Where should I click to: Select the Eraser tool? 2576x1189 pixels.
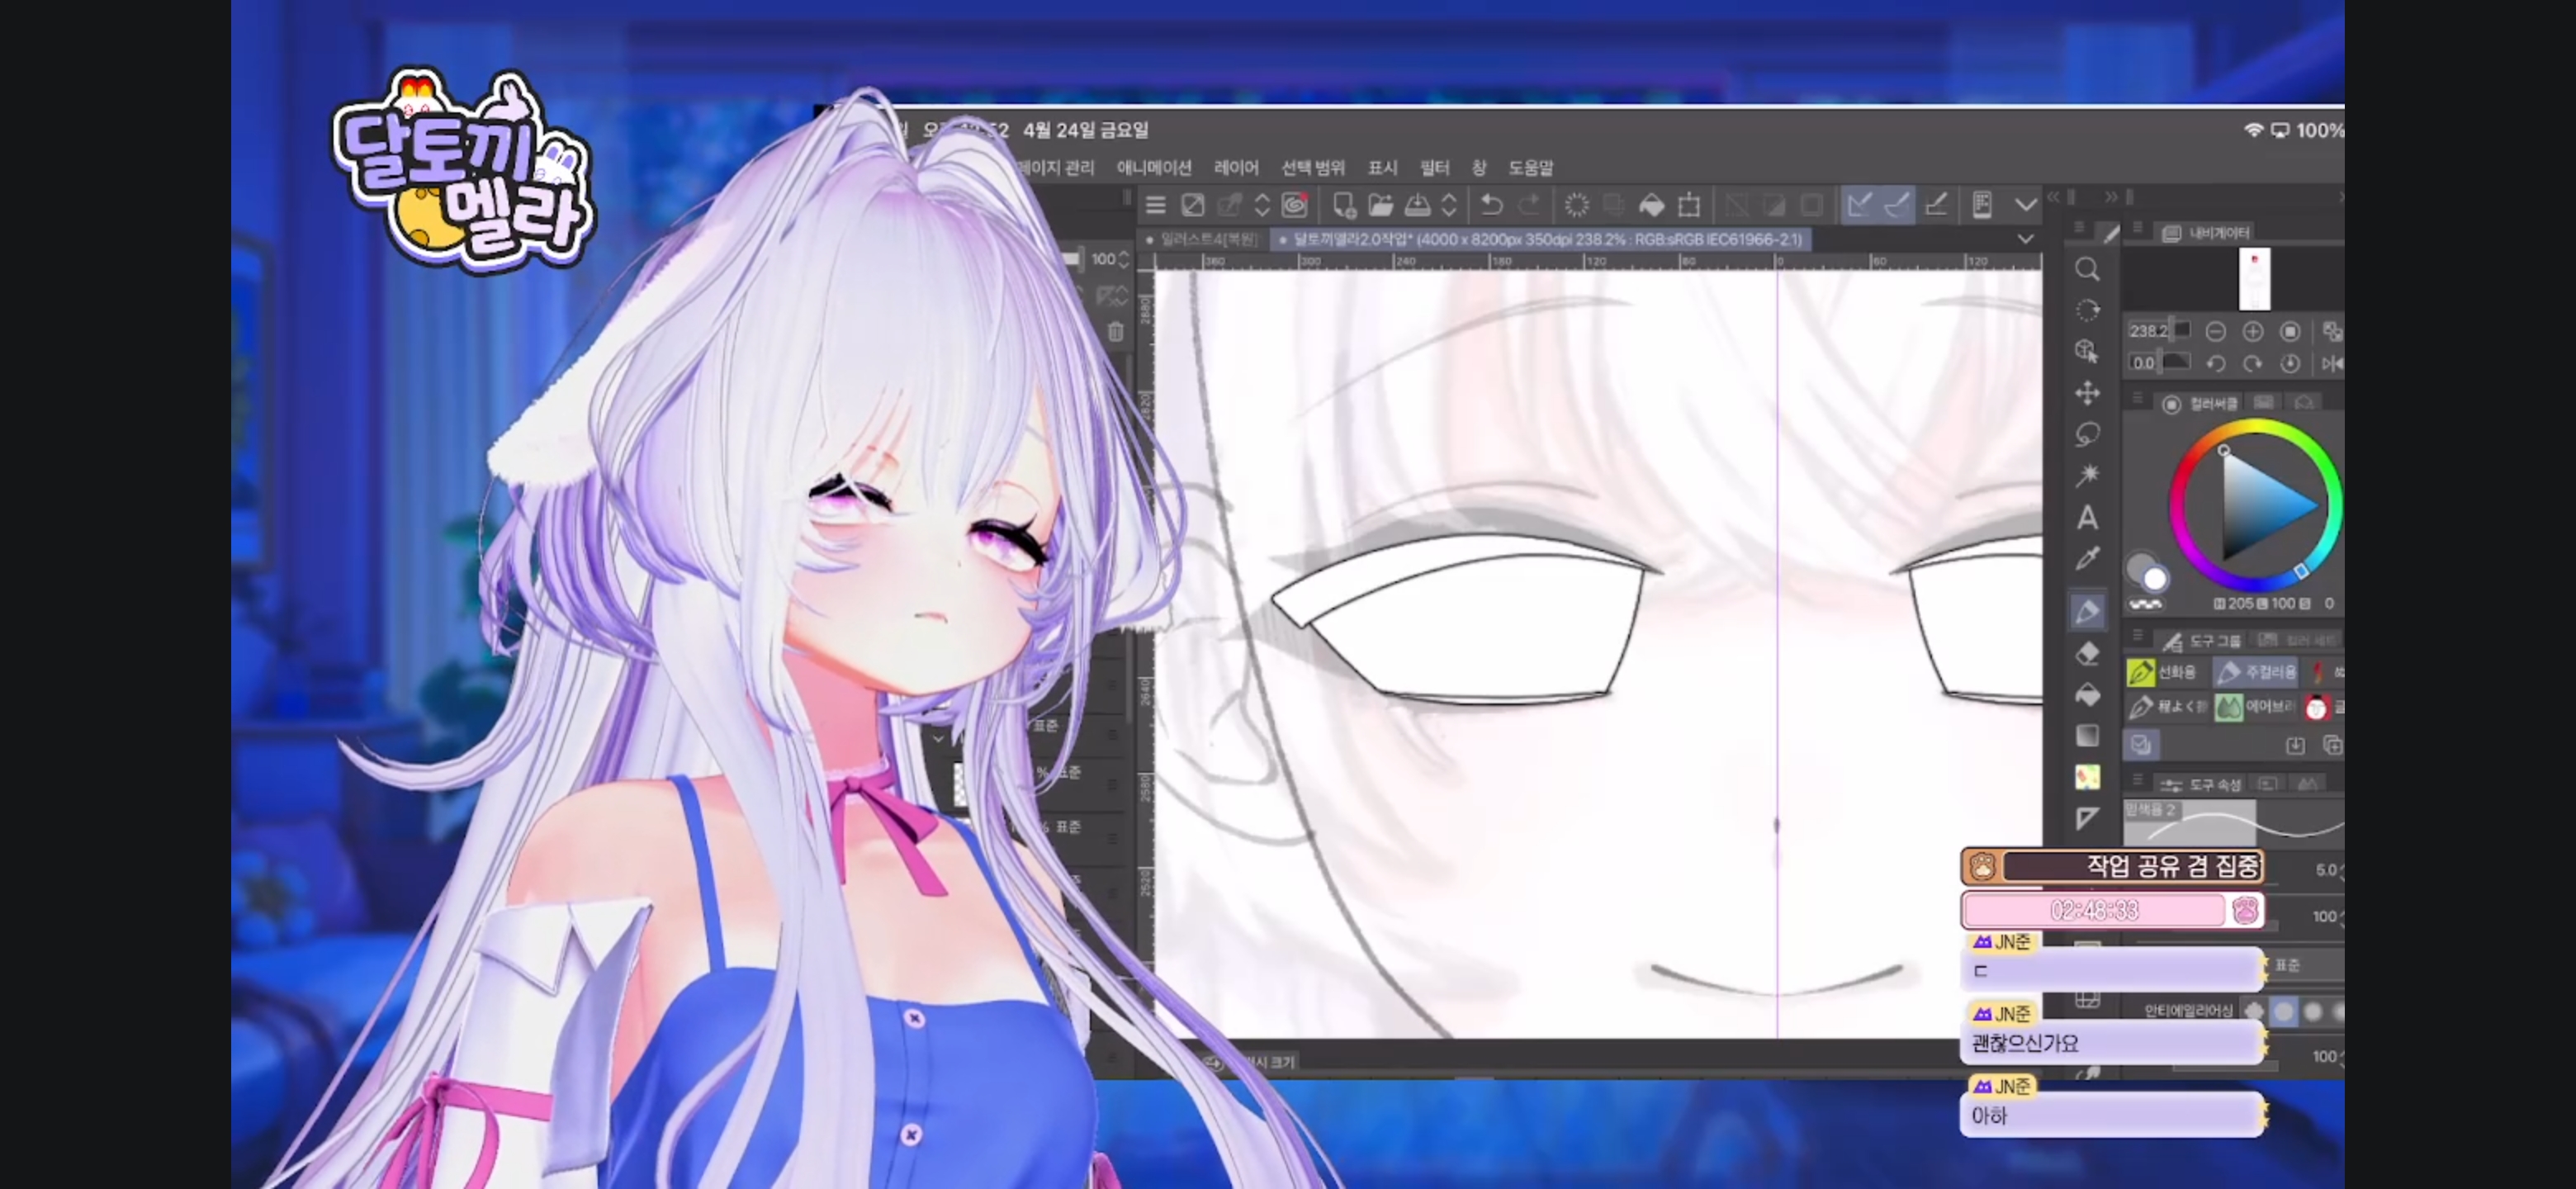[x=2087, y=653]
